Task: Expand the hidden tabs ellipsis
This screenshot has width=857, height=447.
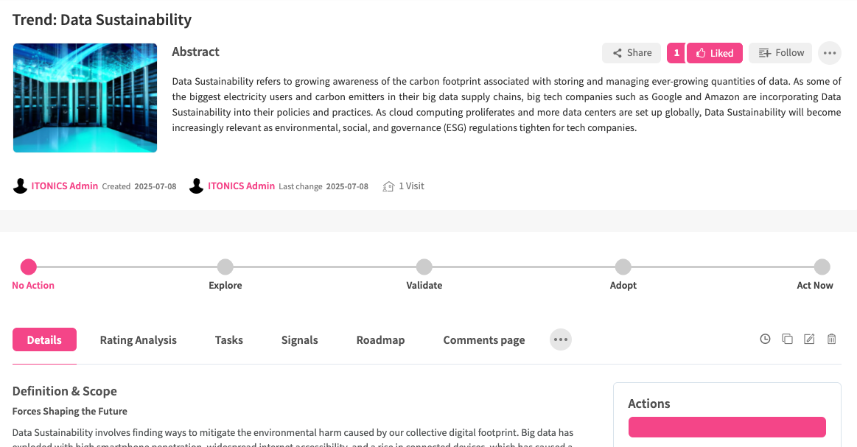Action: tap(561, 339)
